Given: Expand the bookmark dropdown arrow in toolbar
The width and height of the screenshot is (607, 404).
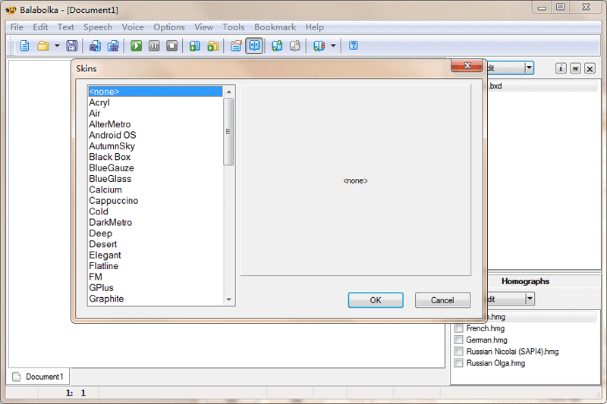Looking at the screenshot, I should coord(333,46).
